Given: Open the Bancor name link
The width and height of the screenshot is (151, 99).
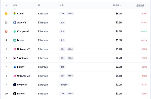Looking at the screenshot, I should tap(21, 94).
